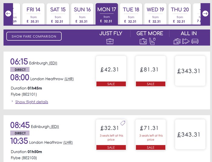
Task: Select the FRI 14 date tab
Action: click(34, 14)
